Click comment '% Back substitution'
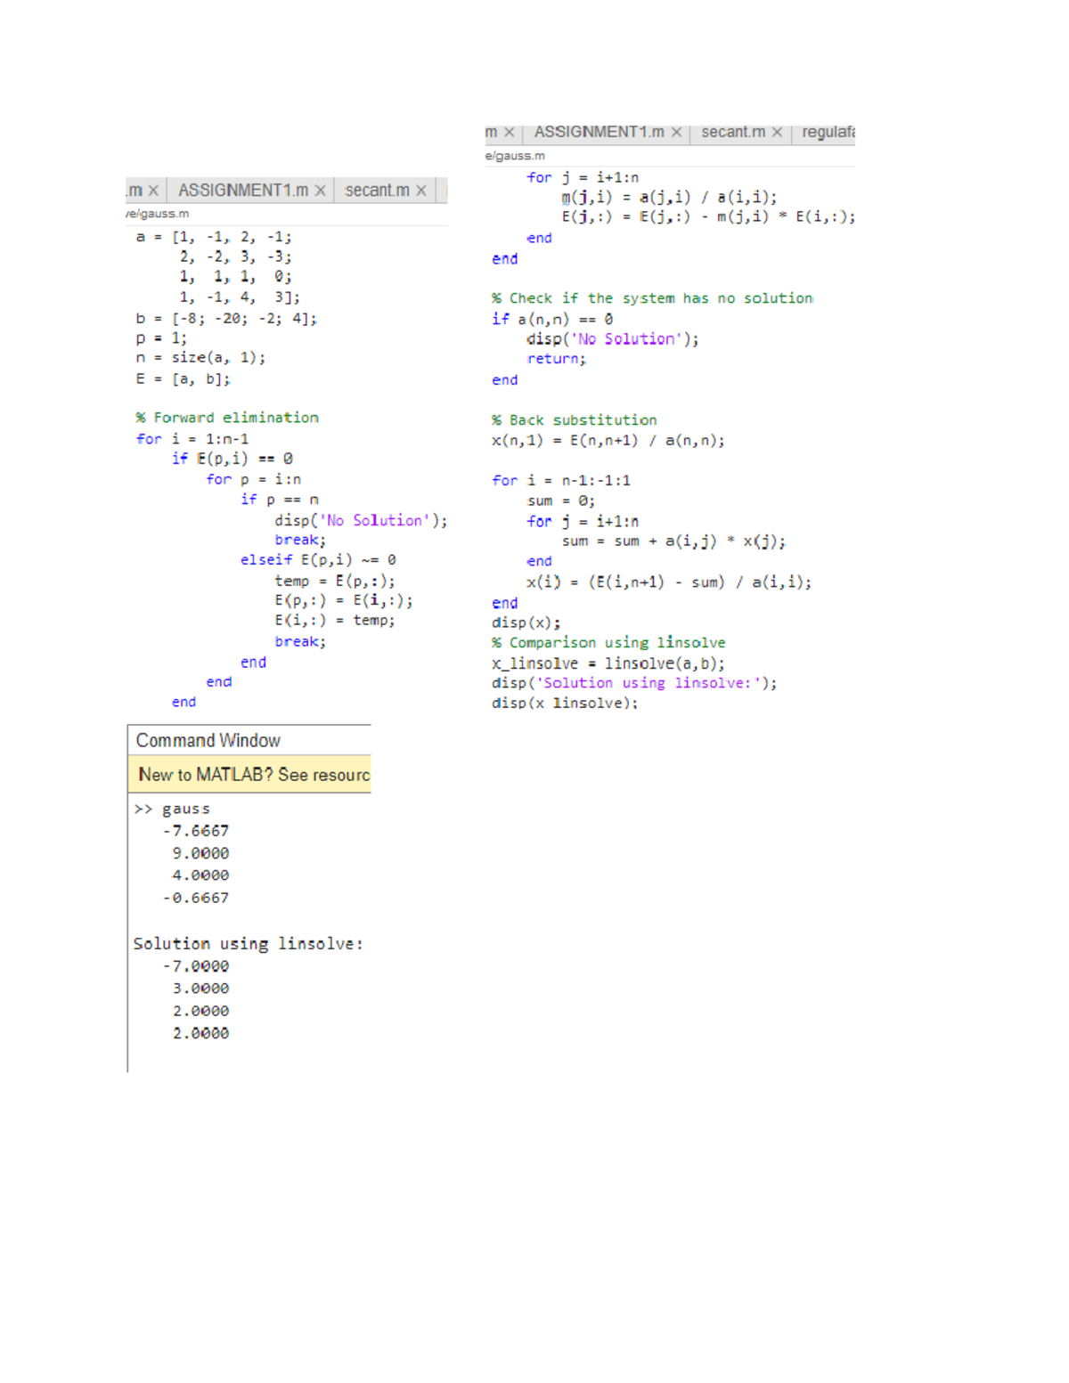Image resolution: width=1069 pixels, height=1383 pixels. pos(575,420)
